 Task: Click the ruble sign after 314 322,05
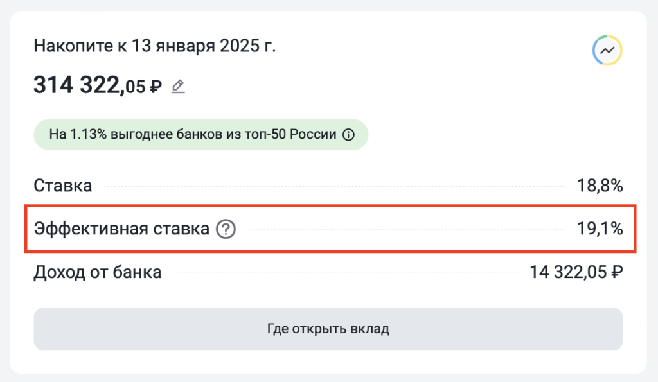tap(156, 87)
